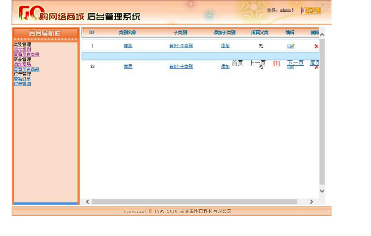Open the 有9个子类别 subcategory link

[181, 46]
